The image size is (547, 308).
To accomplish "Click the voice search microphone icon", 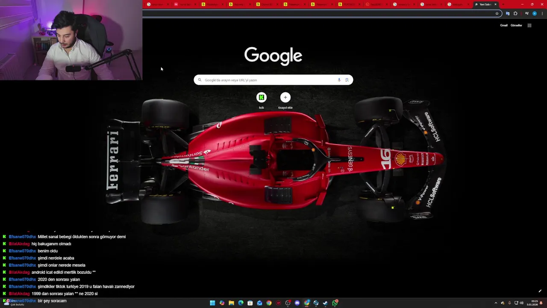I will [x=339, y=80].
